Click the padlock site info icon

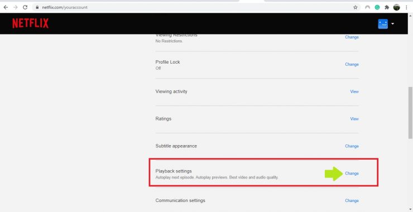click(37, 7)
